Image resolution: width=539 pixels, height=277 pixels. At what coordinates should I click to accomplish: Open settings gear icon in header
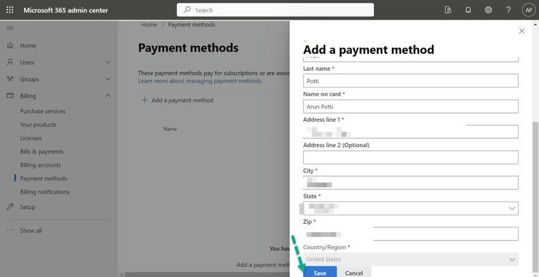[488, 10]
